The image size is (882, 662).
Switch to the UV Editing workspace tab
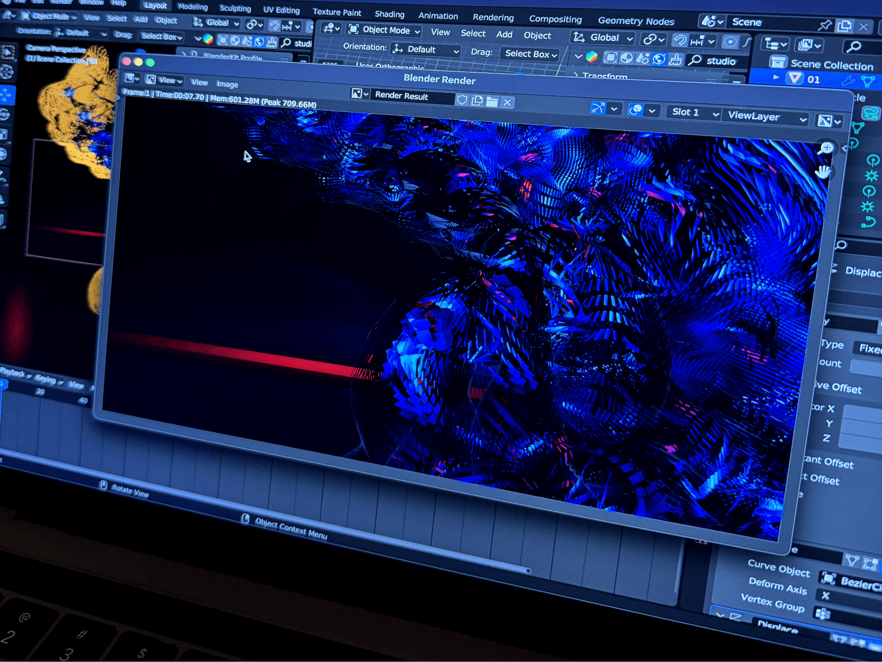point(281,10)
